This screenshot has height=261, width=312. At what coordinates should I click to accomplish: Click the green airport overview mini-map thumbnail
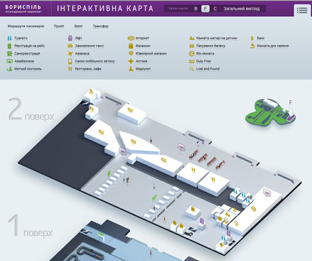pyautogui.click(x=272, y=111)
